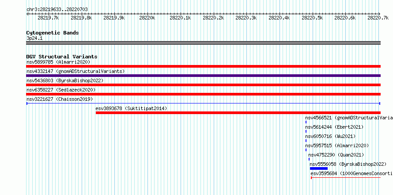Viewport: 393px width, 195px height.
Task: Click nsv4752290 (Quan2021) label
Action: 336,155
